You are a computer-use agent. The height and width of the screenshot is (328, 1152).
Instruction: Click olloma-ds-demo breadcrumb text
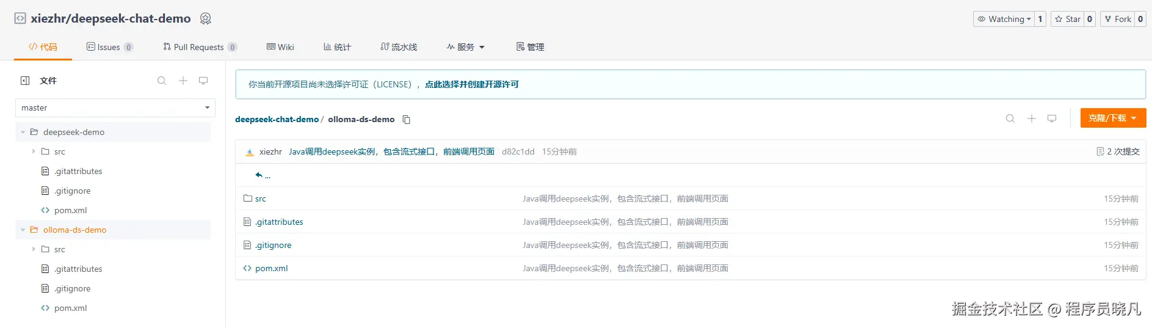(x=361, y=119)
